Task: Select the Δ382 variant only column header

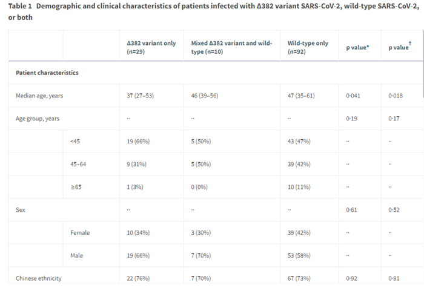Action: click(151, 47)
